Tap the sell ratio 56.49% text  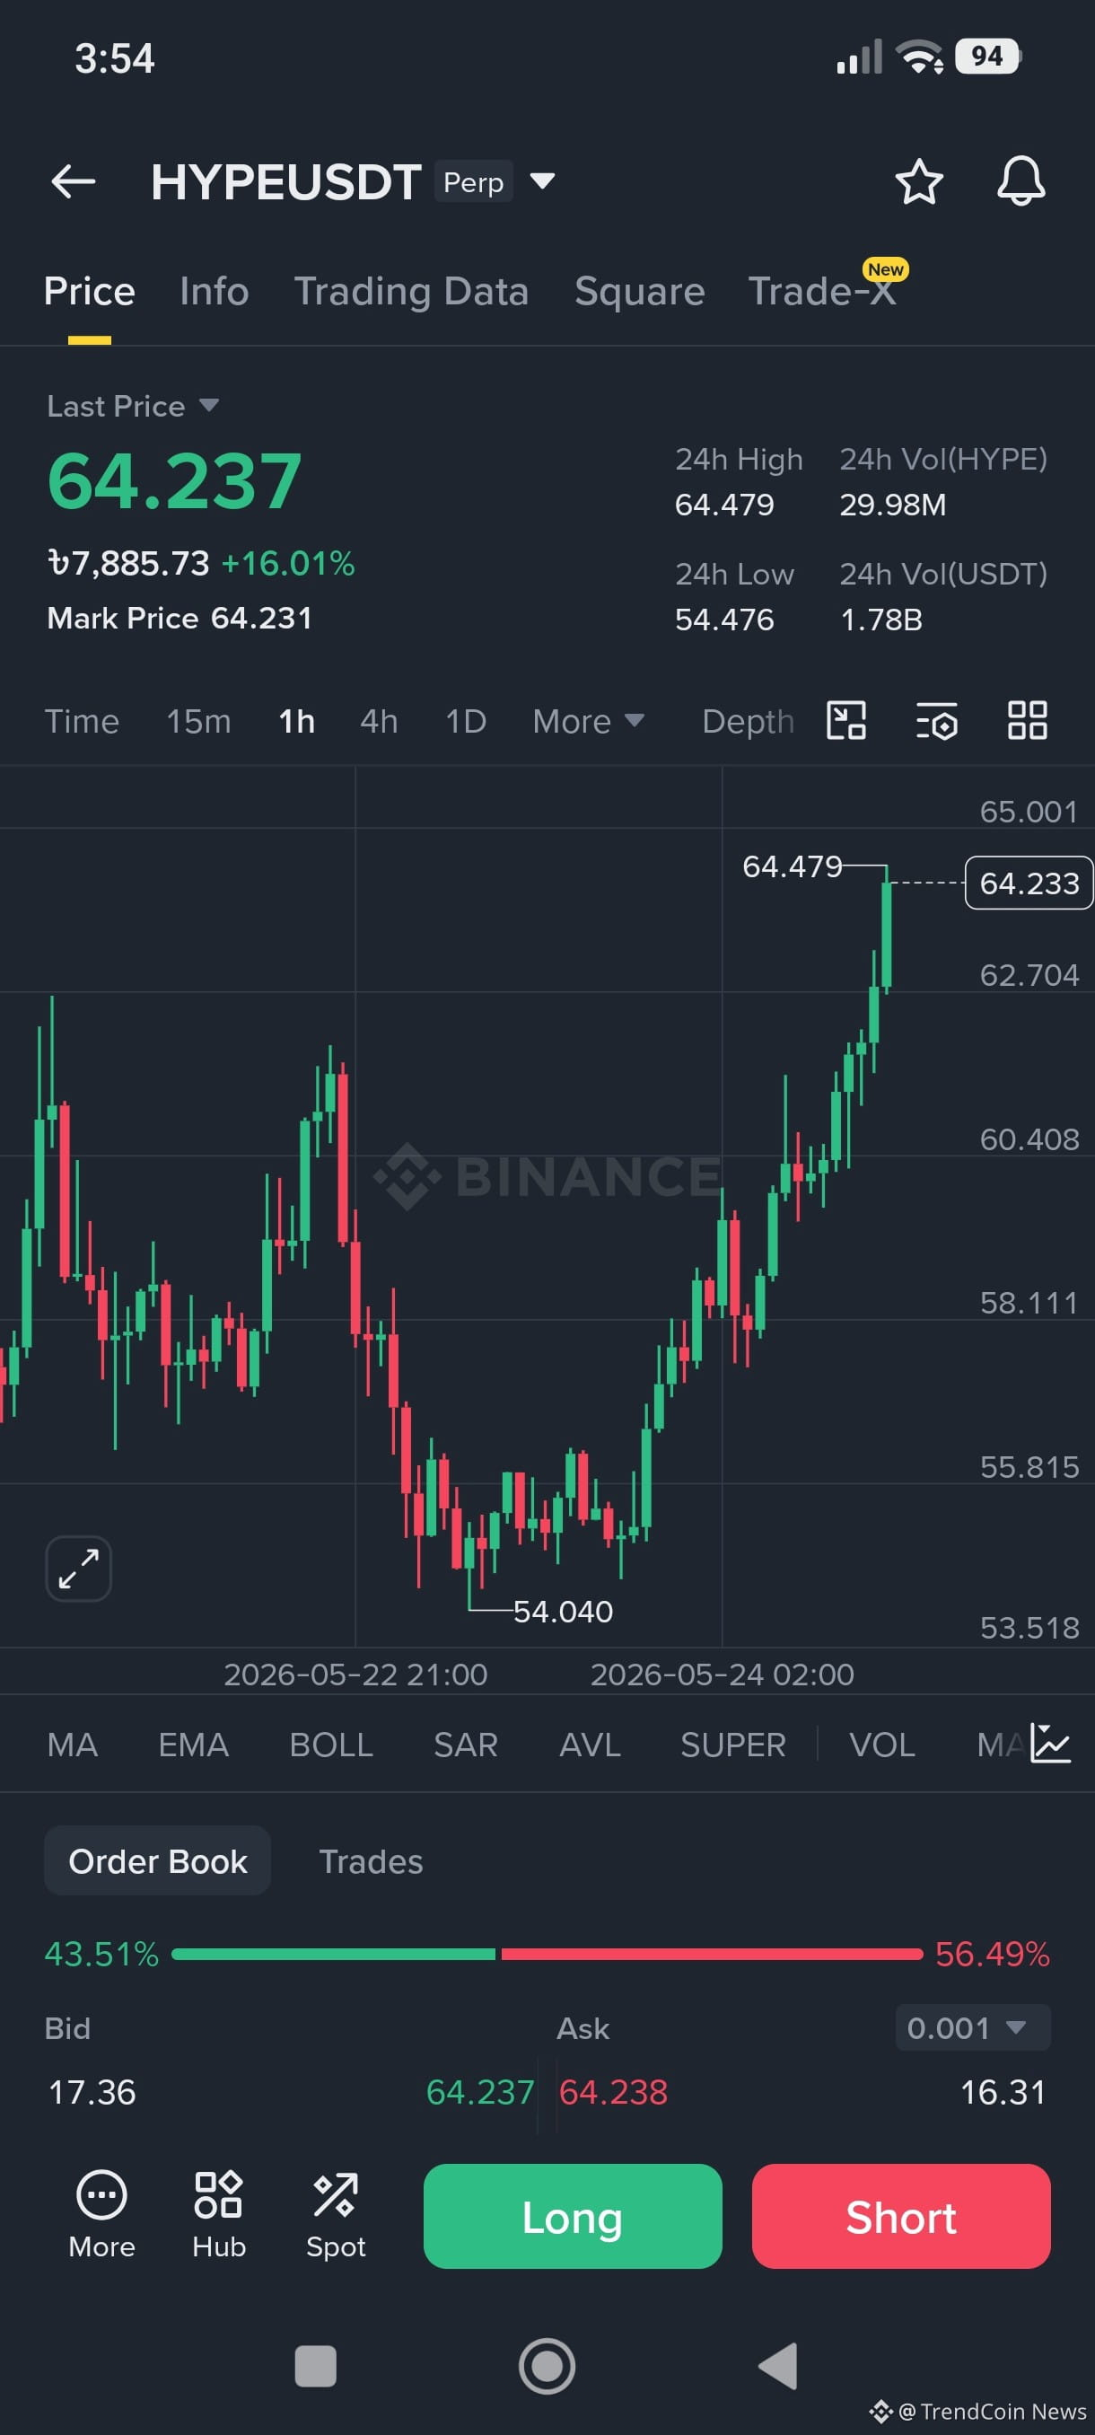click(x=992, y=1954)
